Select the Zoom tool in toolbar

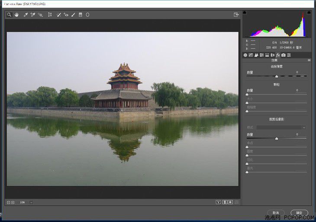coord(9,15)
